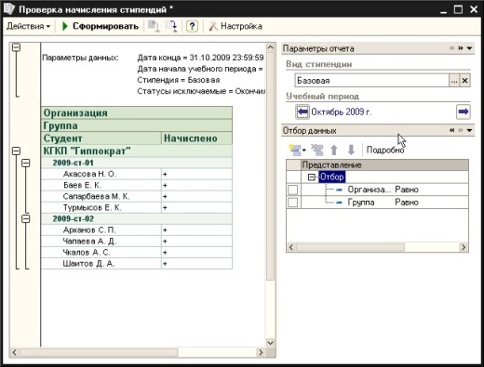The image size is (484, 367).
Task: Collapse the 2009-ст-01 group
Action: pos(26,163)
